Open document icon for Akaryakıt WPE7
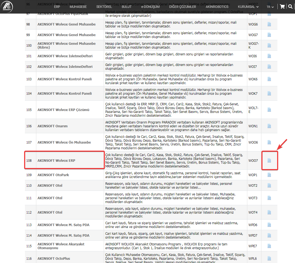 (x=269, y=246)
